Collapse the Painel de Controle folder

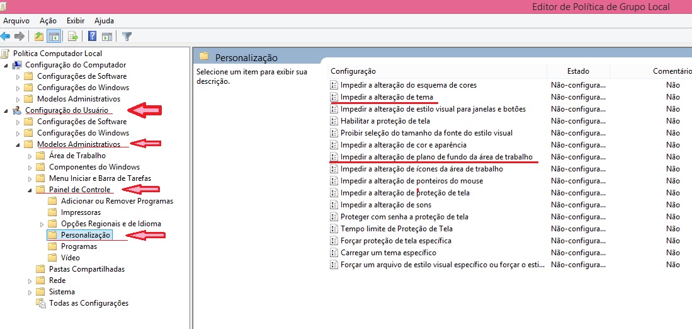click(x=30, y=190)
